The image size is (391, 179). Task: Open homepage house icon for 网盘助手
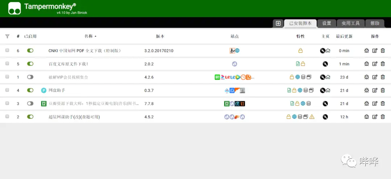pyautogui.click(x=328, y=90)
